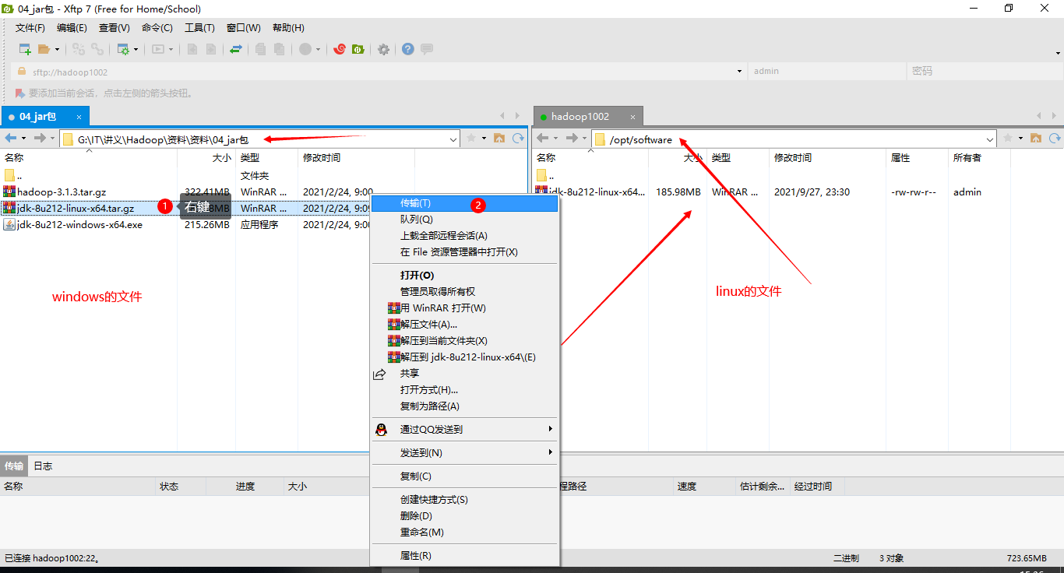Click the back arrow in the hadoop1002 pane
The width and height of the screenshot is (1064, 573).
[543, 139]
